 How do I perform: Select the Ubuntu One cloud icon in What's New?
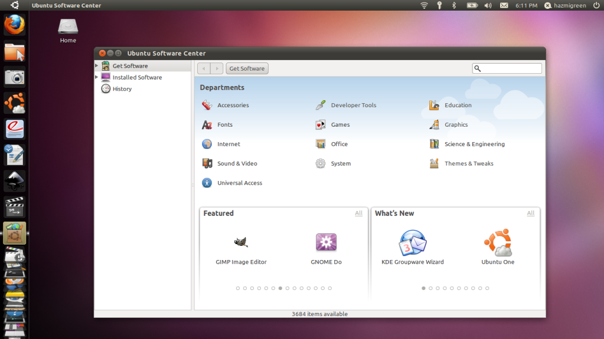click(498, 243)
